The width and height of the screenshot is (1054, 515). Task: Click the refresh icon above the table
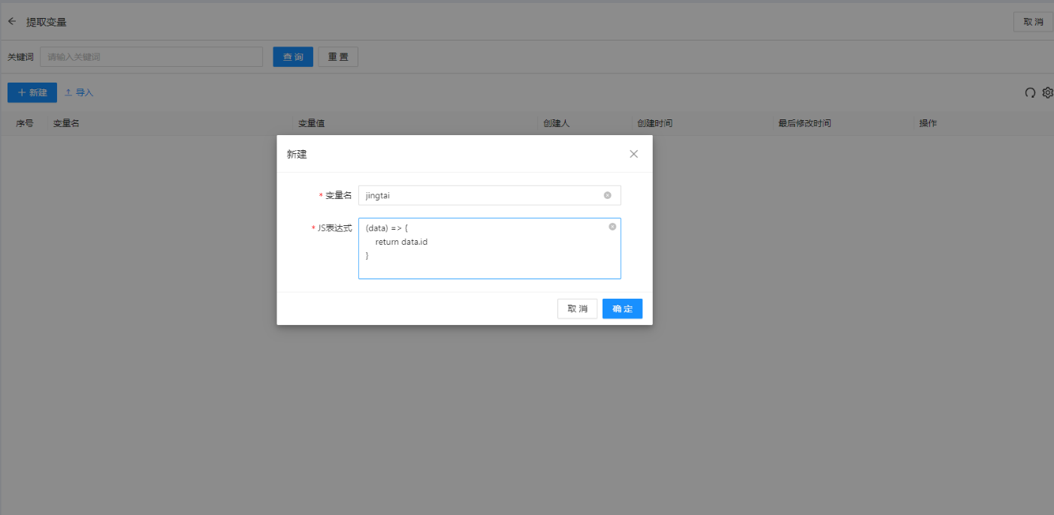[x=1030, y=93]
